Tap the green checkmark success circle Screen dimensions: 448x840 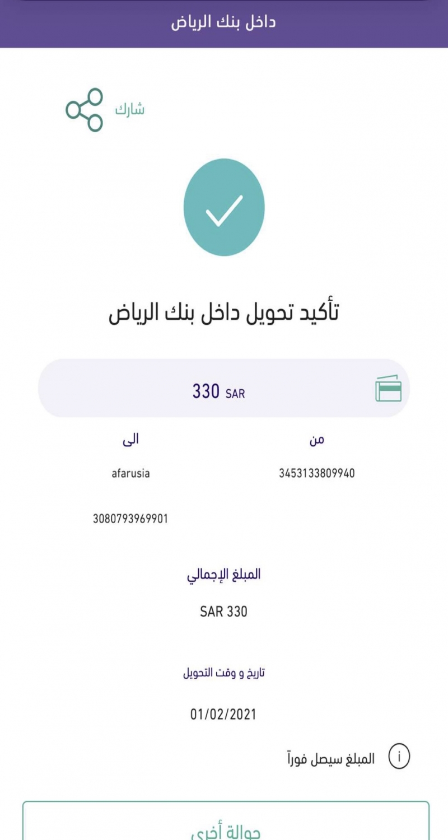tap(224, 207)
